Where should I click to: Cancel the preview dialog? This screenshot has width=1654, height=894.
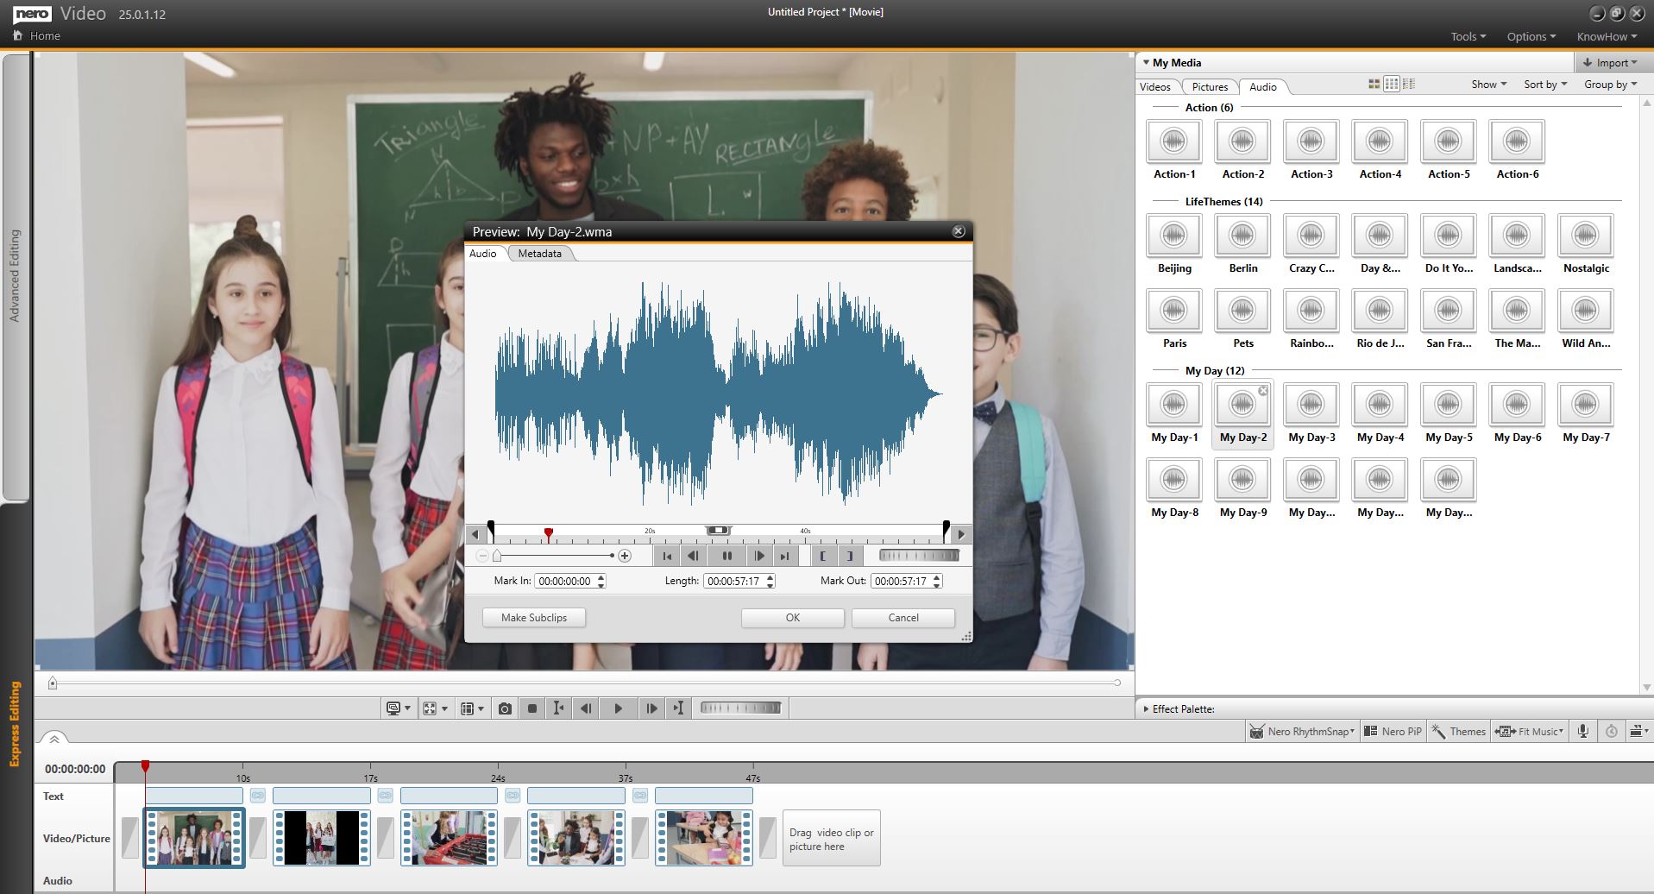[903, 617]
